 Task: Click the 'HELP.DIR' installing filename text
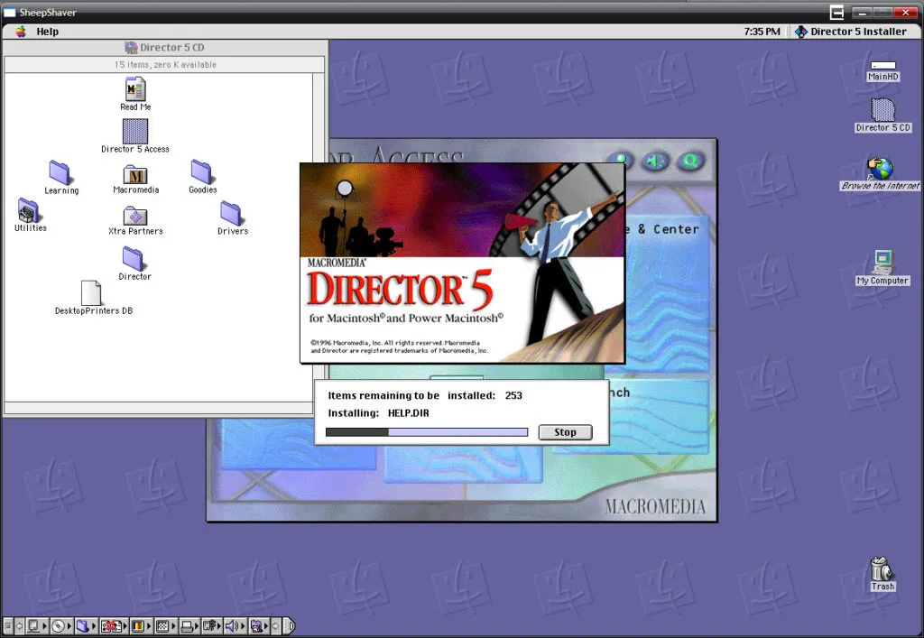tap(409, 413)
